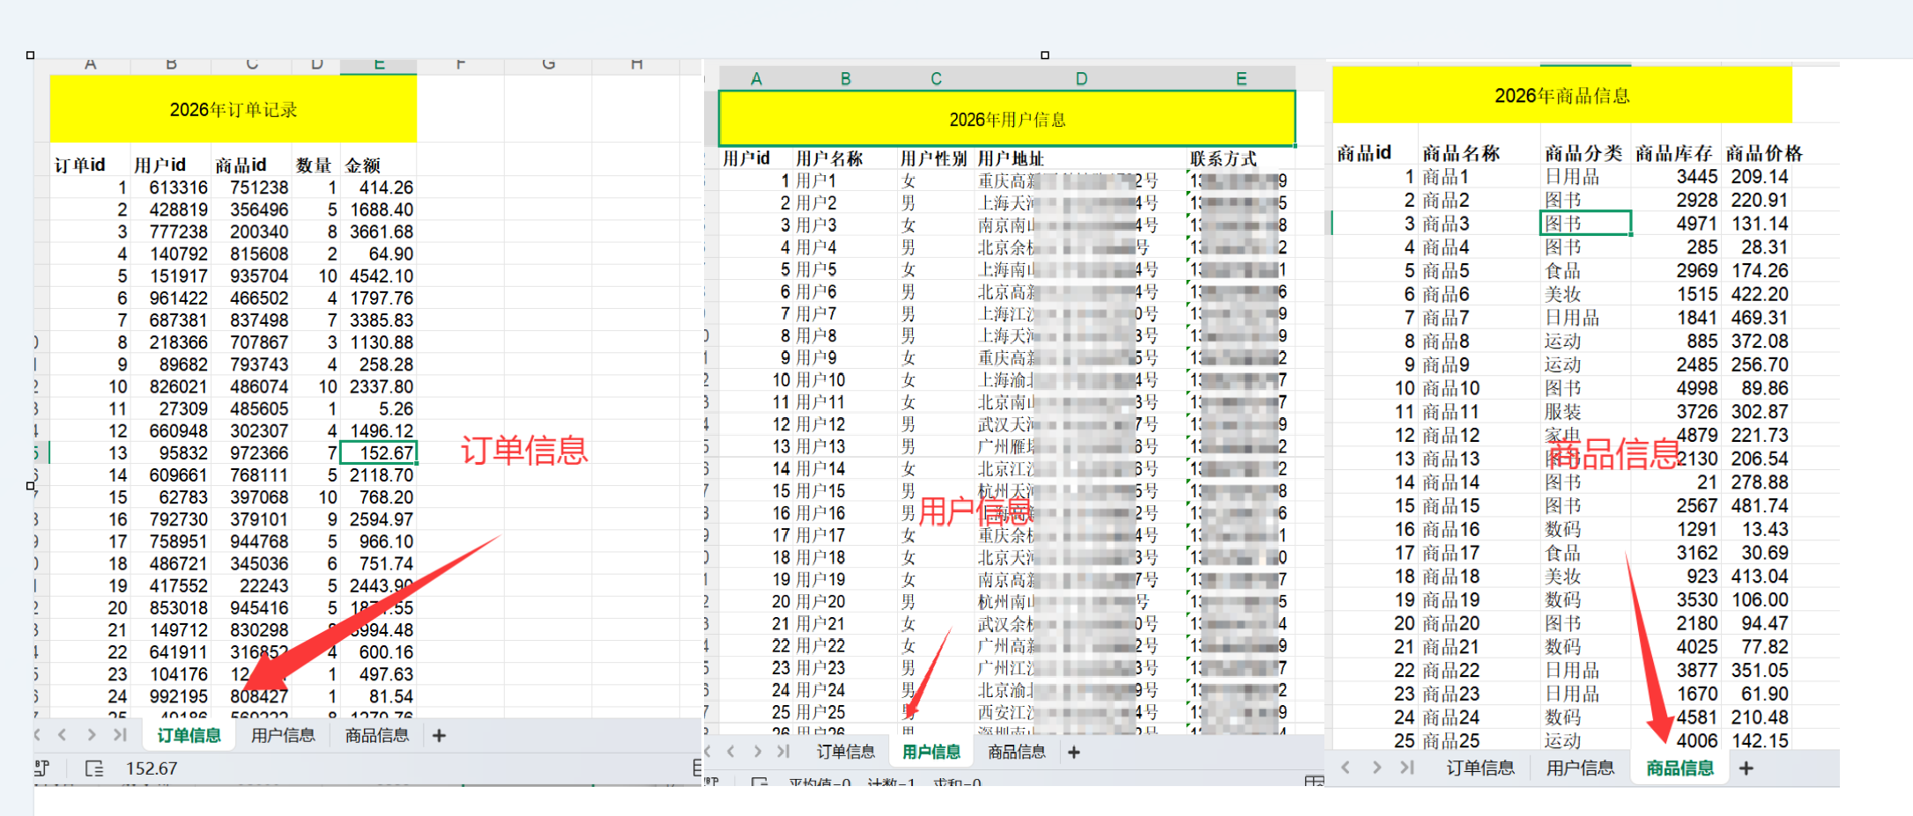Jump to last sheet in order records window
Screen dimensions: 1913x816
[120, 734]
